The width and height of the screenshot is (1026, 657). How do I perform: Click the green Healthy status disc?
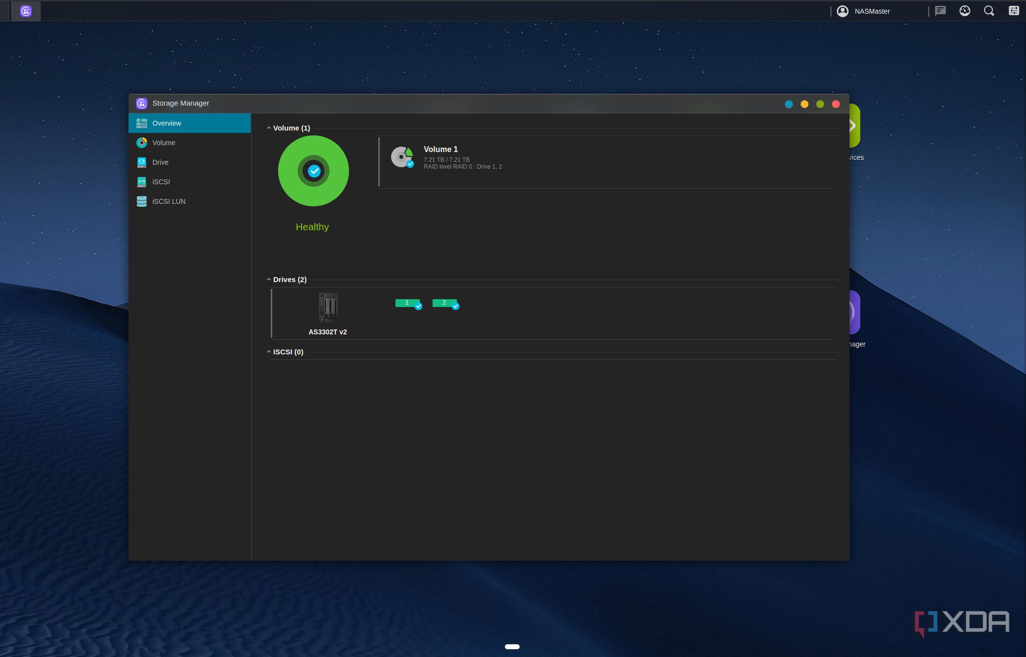tap(313, 171)
